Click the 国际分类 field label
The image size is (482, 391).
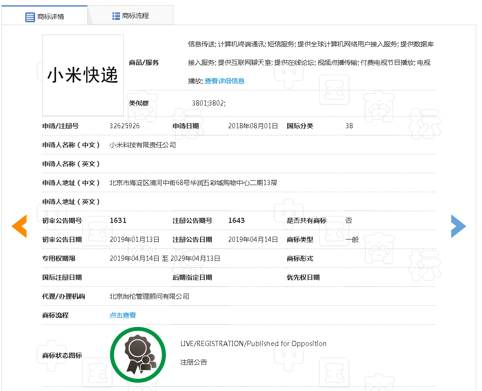[300, 126]
